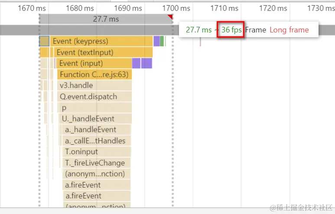
Task: Select the (anonym...nction) entry below T._fireLiveChange
Action: (x=96, y=174)
